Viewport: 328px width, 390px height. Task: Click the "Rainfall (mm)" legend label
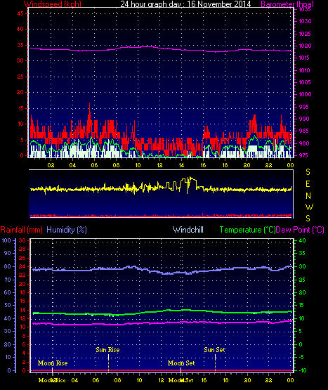[21, 230]
